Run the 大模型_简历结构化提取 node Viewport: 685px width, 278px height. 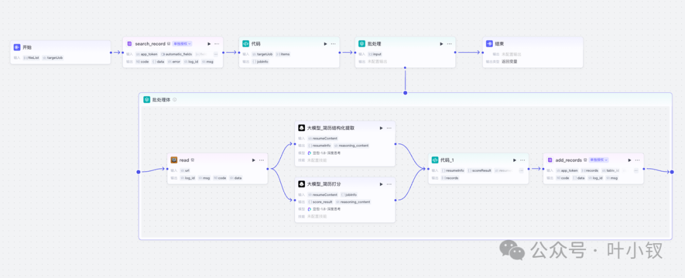point(381,128)
